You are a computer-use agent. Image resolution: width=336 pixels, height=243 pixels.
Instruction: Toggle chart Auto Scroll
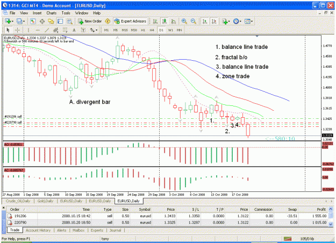[205, 21]
